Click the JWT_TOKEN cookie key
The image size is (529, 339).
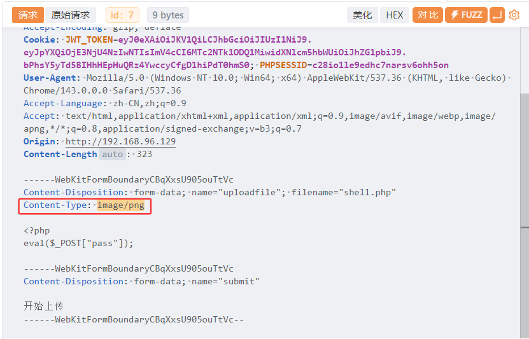click(x=89, y=39)
